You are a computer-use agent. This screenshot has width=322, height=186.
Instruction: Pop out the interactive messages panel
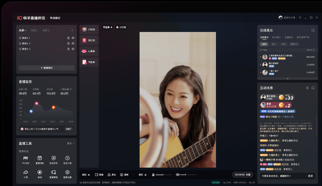(x=313, y=88)
